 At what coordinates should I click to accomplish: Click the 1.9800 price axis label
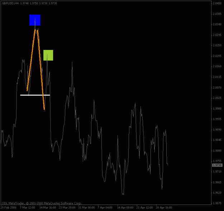coord(217,151)
